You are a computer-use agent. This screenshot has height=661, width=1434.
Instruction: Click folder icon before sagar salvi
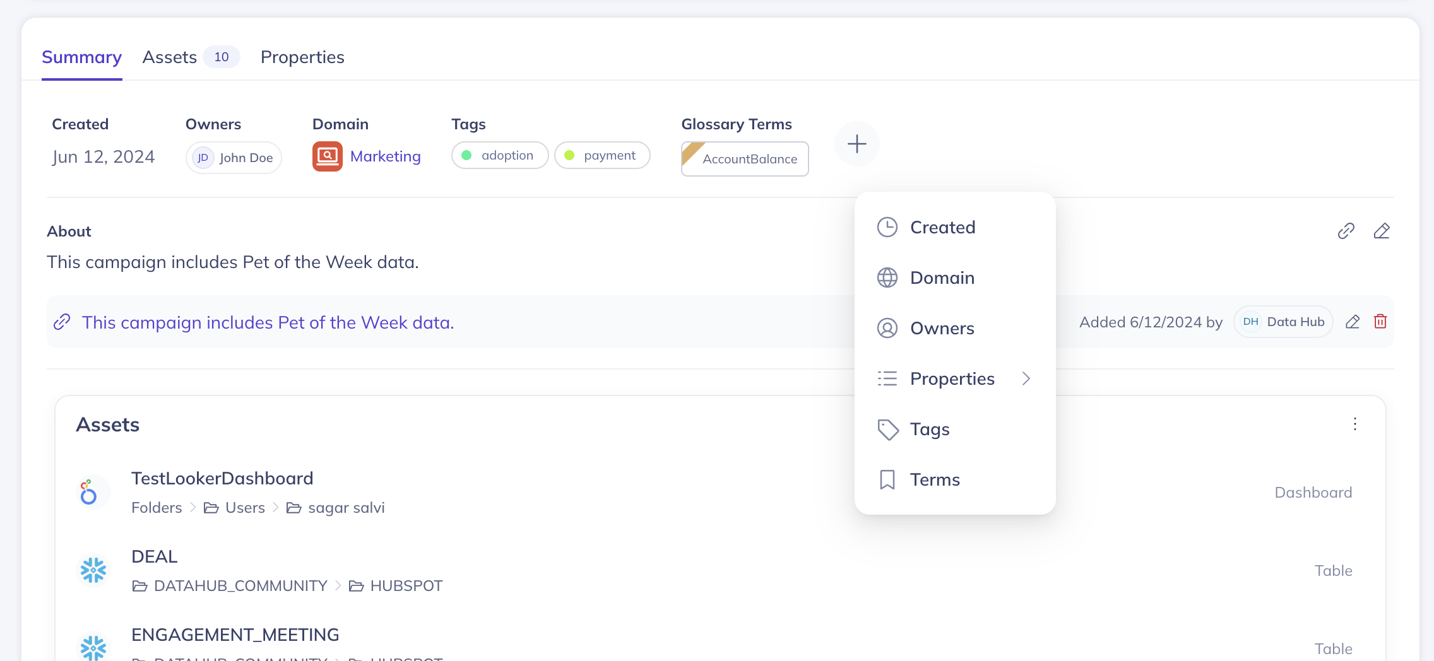[293, 508]
